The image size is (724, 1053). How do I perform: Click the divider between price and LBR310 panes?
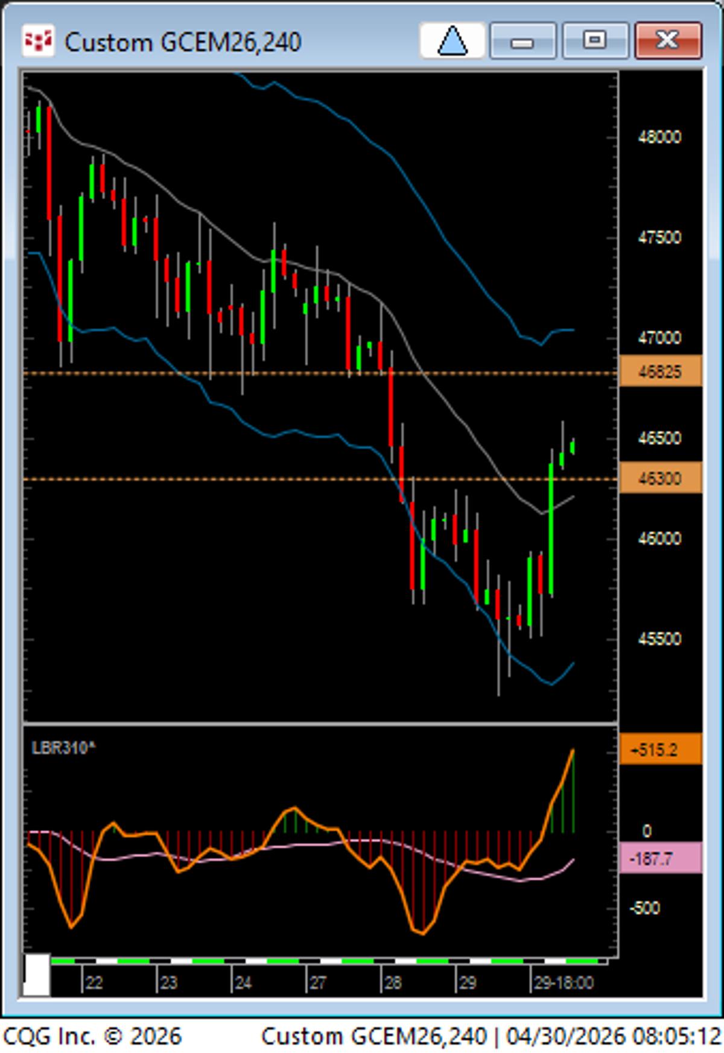pos(320,722)
